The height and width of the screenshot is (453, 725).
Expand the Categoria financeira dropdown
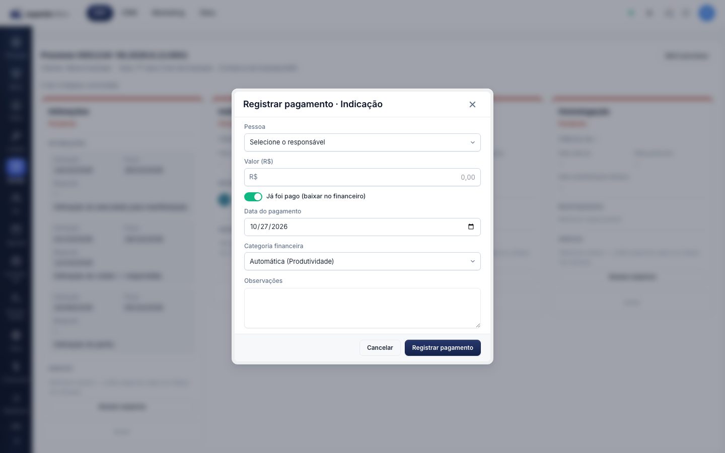362,261
